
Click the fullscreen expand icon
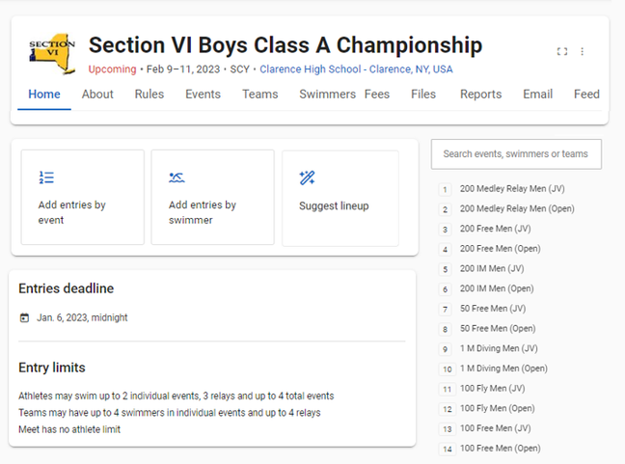(562, 51)
